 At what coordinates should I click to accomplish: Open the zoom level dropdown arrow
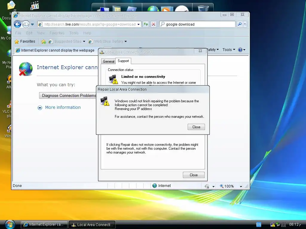pos(241,187)
